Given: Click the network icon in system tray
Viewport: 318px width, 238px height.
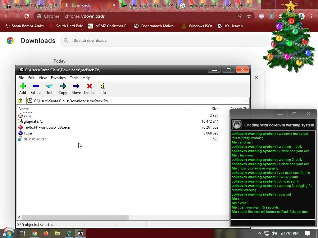Looking at the screenshot, I should point(267,233).
